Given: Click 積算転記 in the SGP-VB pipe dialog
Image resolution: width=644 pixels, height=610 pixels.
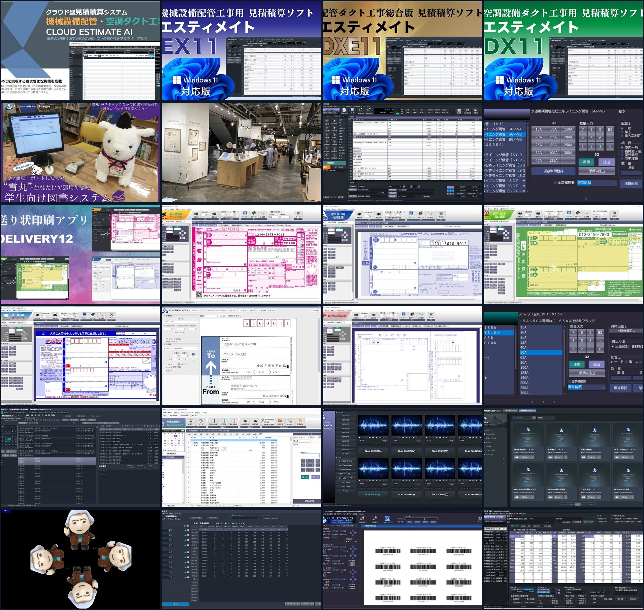Looking at the screenshot, I should coord(631,183).
